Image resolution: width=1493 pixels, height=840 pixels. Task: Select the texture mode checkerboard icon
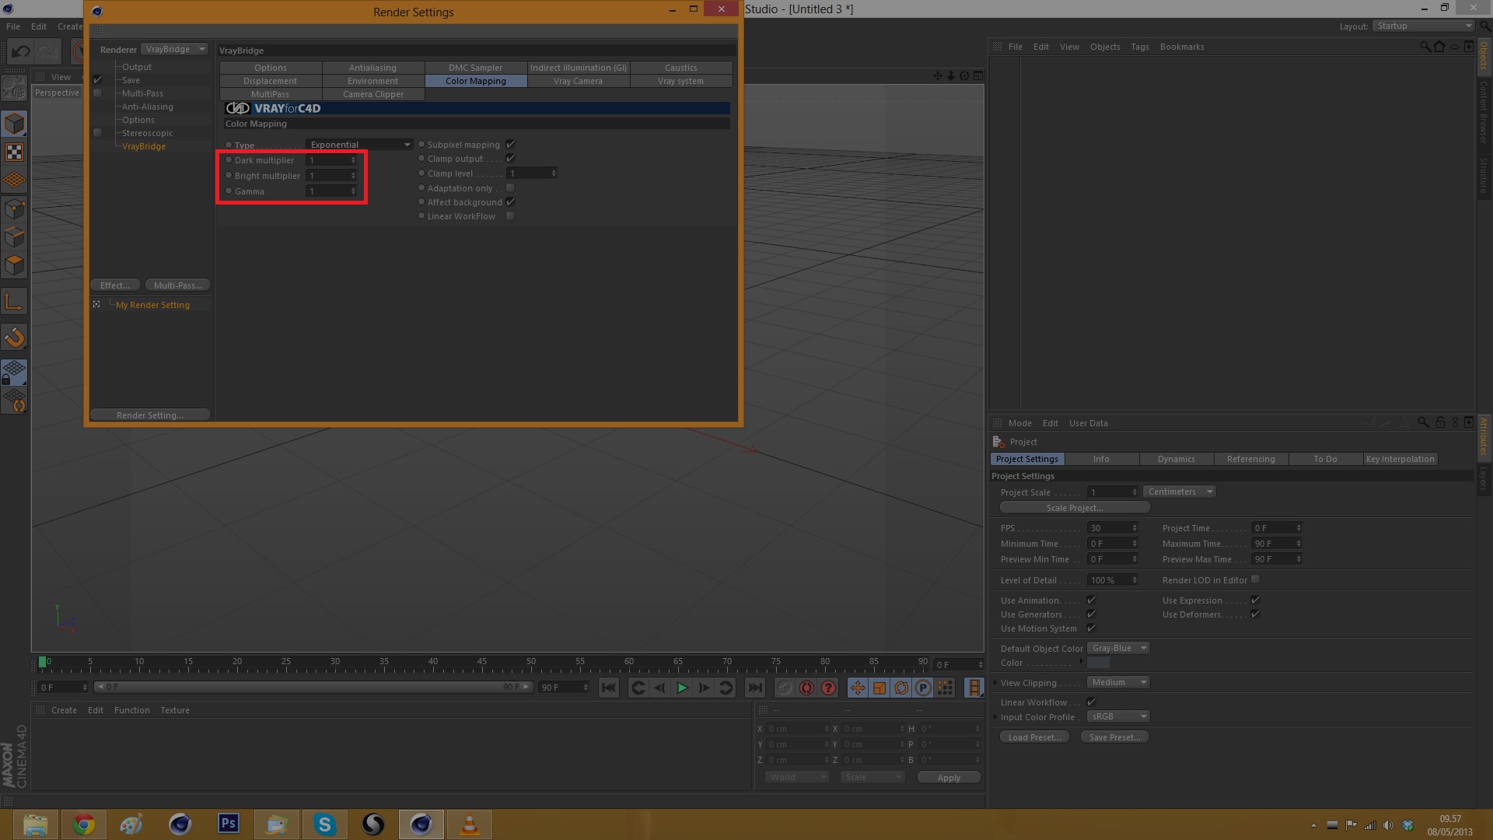point(14,152)
